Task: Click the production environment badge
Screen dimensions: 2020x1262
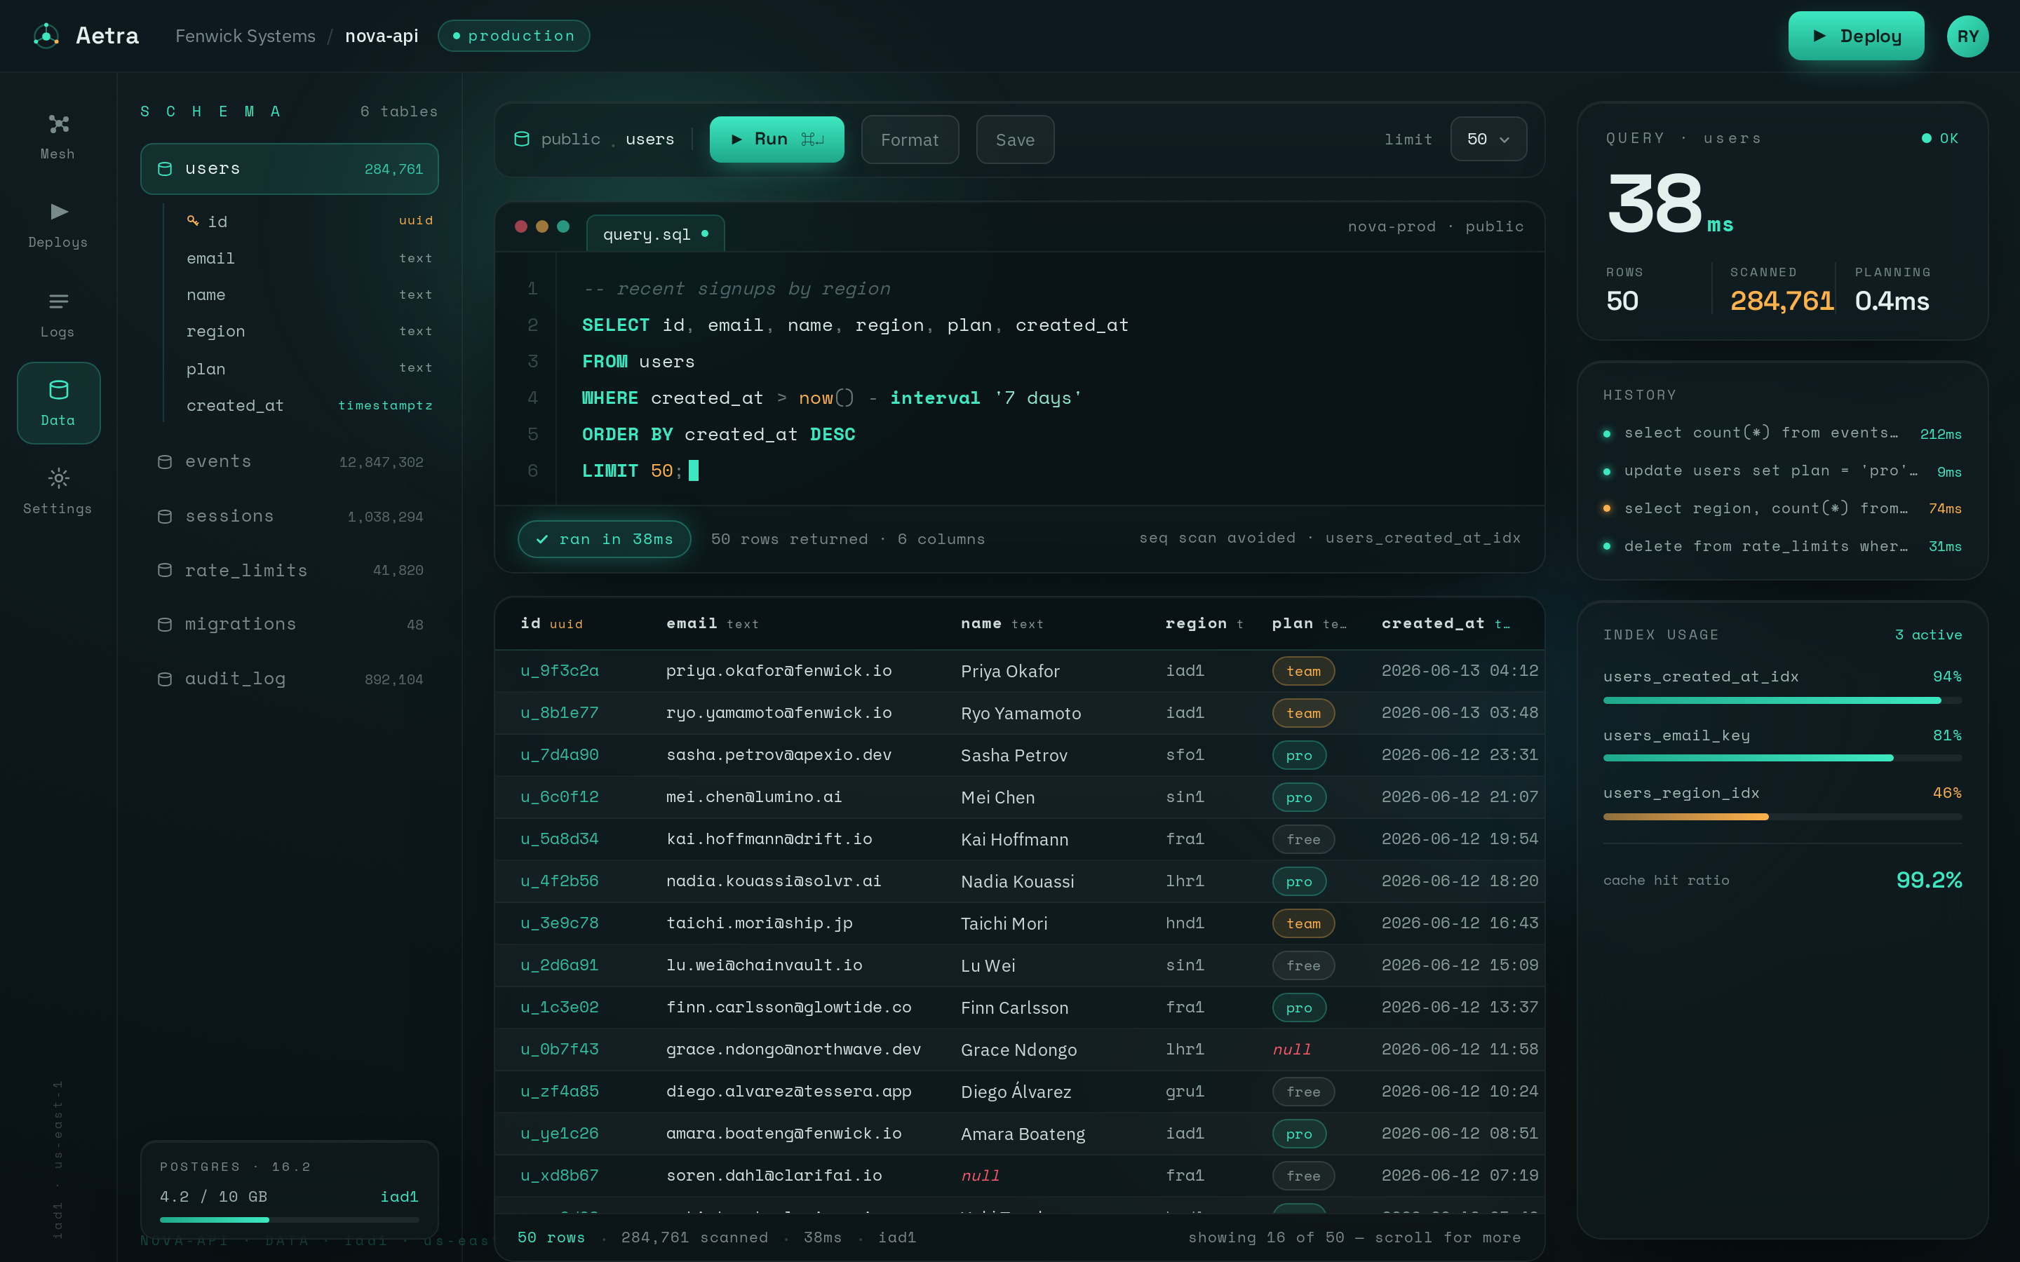Action: click(x=513, y=36)
